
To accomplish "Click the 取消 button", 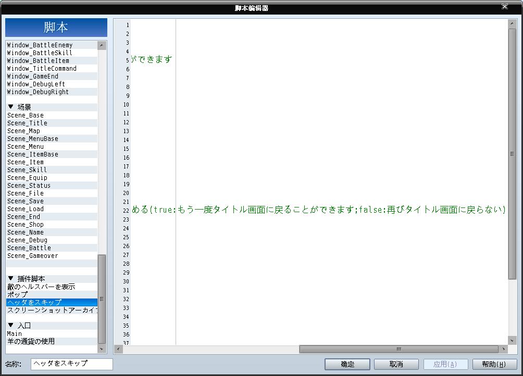I will click(396, 364).
